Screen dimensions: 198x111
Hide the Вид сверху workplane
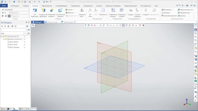(x=25, y=42)
